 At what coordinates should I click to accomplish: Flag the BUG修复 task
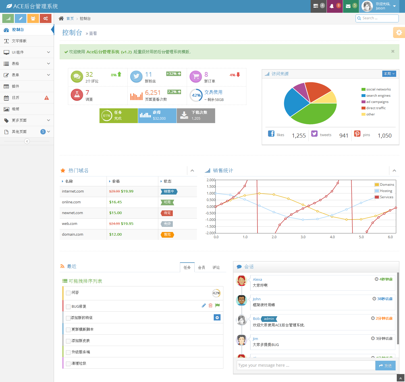pos(217,305)
